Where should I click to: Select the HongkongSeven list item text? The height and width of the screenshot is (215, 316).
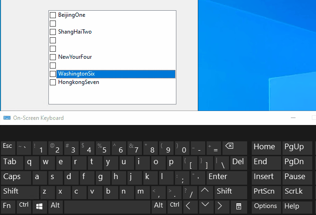[x=79, y=82]
